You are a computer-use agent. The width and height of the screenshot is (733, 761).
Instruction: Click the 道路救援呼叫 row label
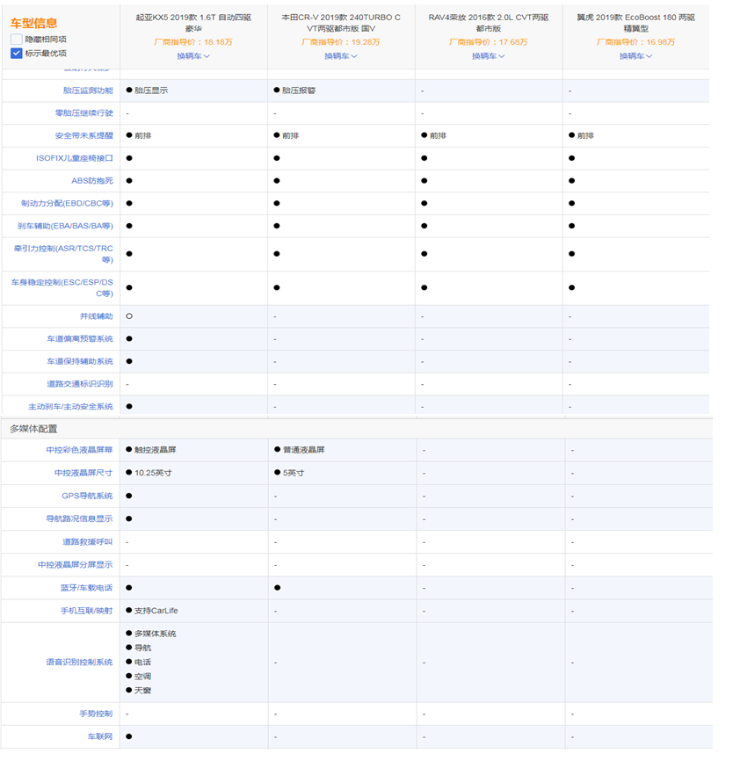pos(87,542)
